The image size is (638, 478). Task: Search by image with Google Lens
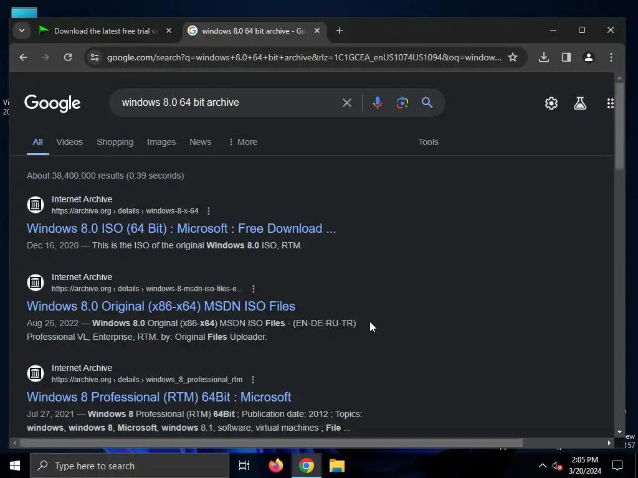402,103
